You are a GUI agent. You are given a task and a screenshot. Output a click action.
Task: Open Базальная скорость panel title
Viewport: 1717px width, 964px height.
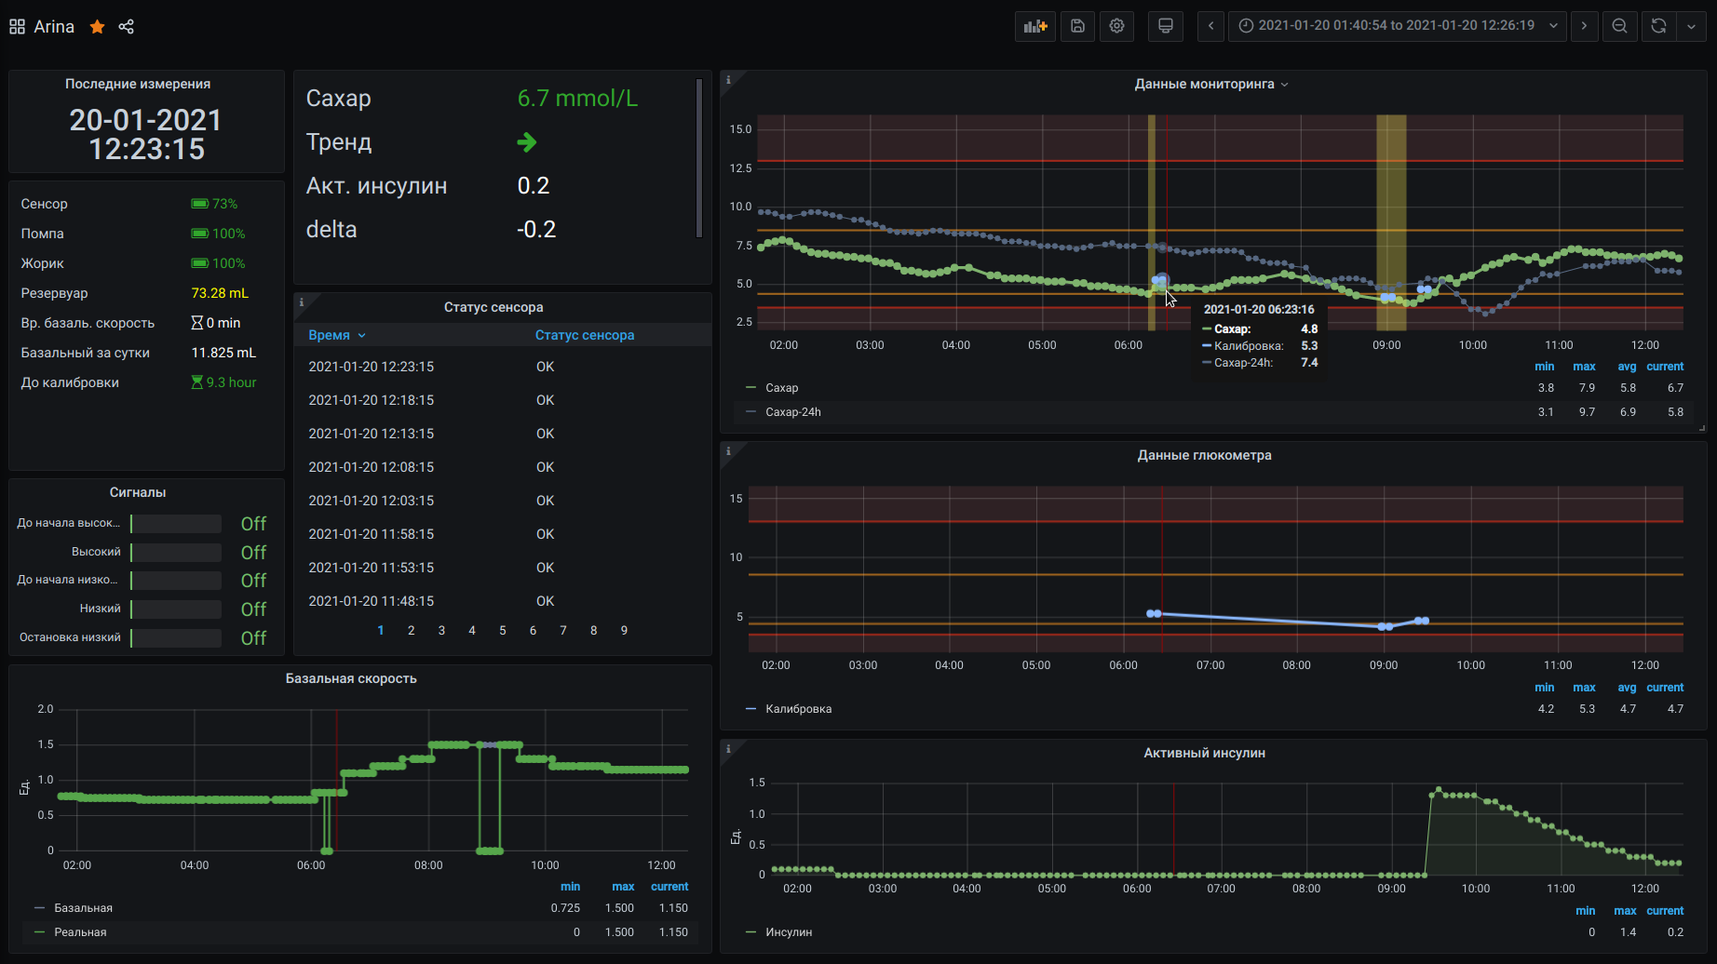tap(351, 679)
